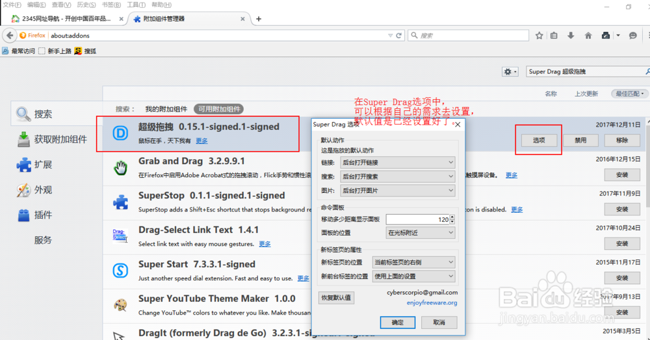This screenshot has height=340, width=650.
Task: Open the 搜索 default action dropdown
Action: tap(398, 176)
